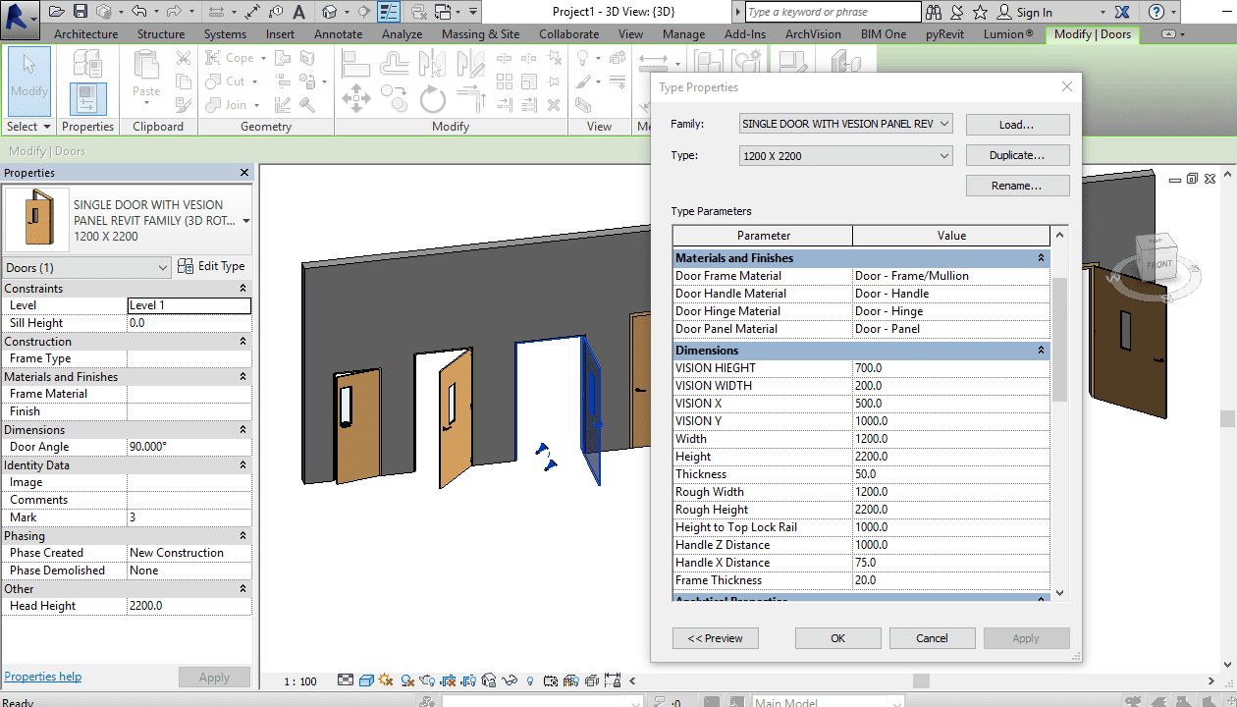
Task: Toggle the Thin Lines button in toolbar
Action: (390, 12)
